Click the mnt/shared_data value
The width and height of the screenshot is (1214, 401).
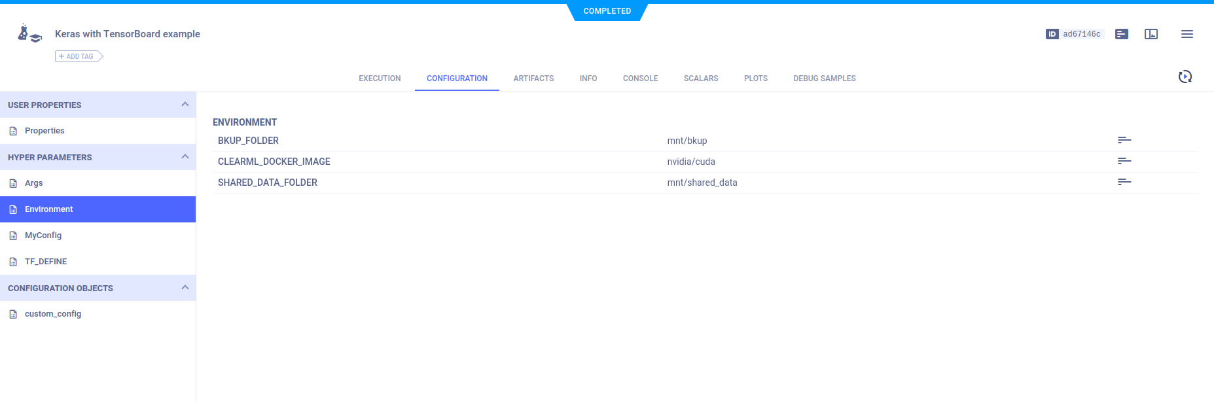702,183
